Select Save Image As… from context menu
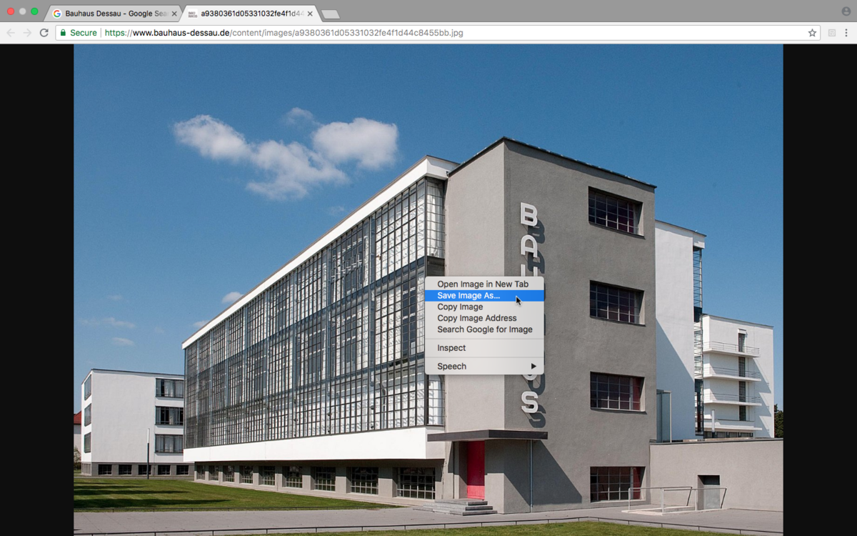 468,296
